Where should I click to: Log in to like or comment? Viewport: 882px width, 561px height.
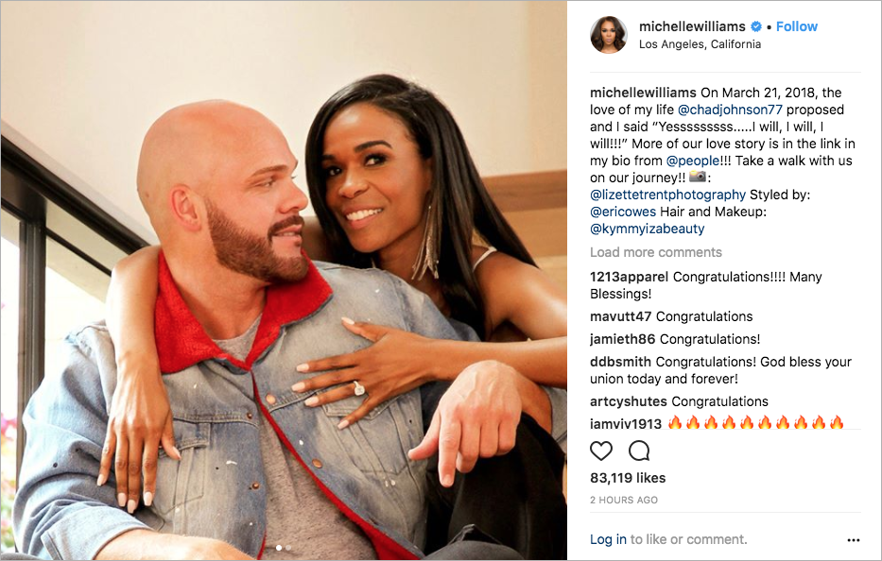pyautogui.click(x=608, y=539)
